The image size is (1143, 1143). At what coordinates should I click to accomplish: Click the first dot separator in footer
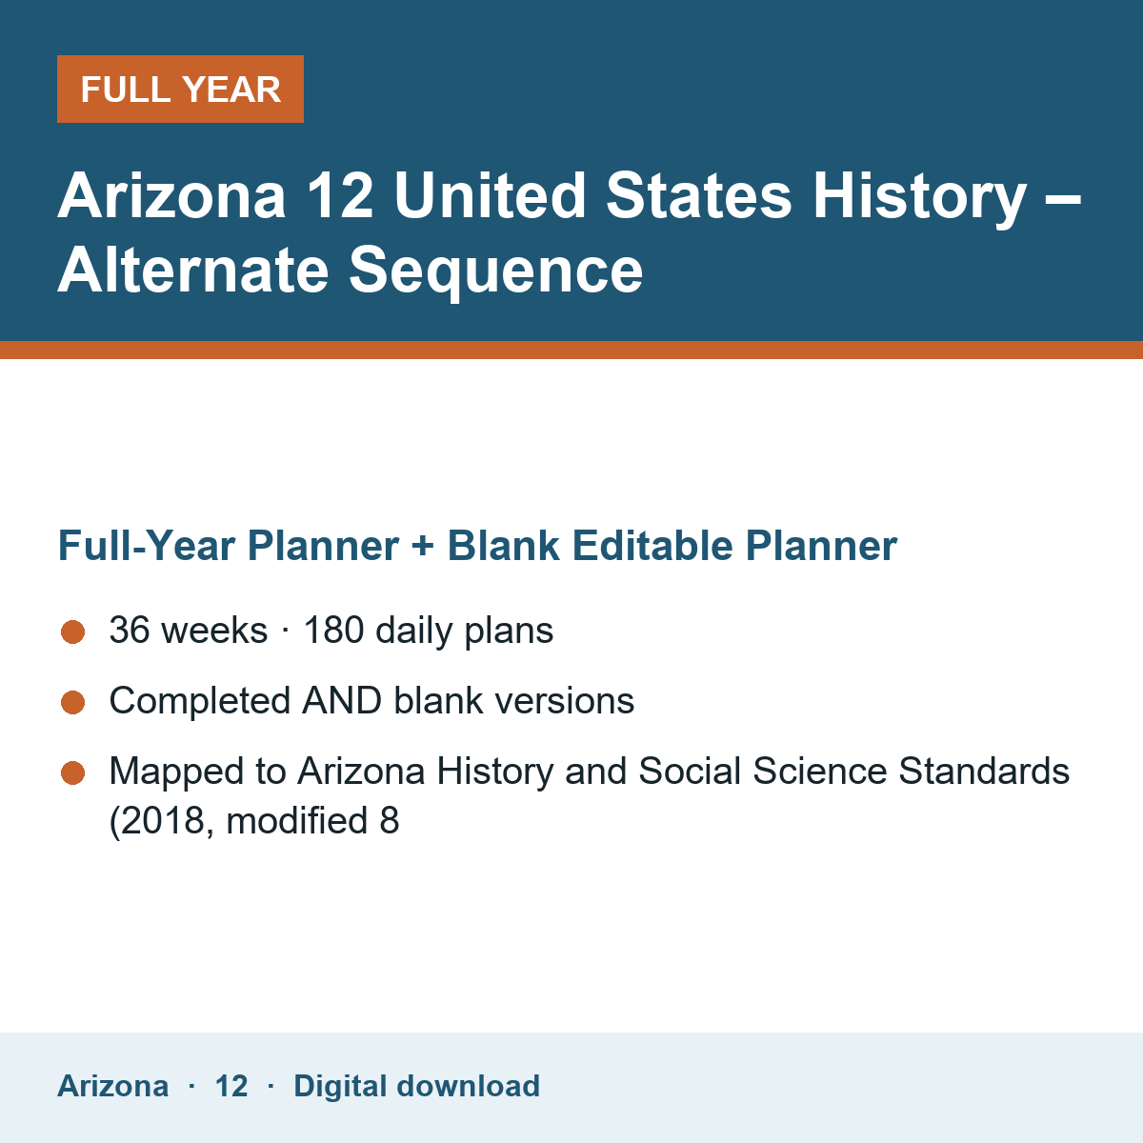click(x=191, y=1086)
